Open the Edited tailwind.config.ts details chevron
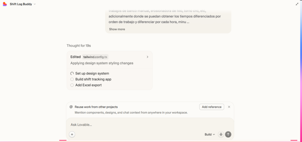The width and height of the screenshot is (302, 142). [147, 57]
